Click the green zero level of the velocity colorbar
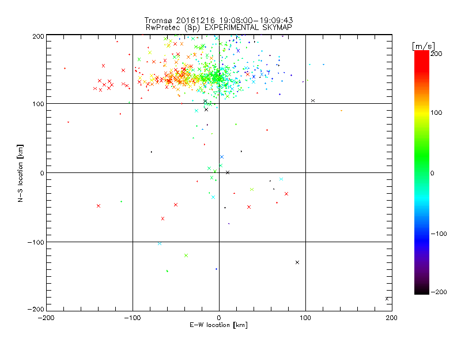 pos(422,172)
